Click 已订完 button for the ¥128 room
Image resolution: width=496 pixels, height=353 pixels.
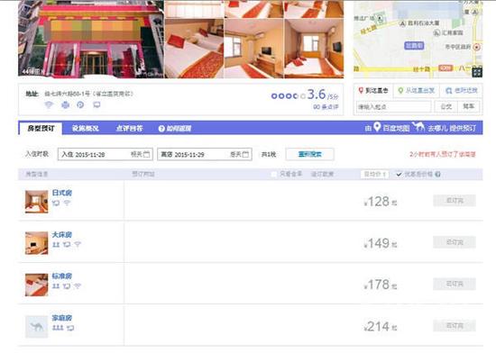coord(455,201)
